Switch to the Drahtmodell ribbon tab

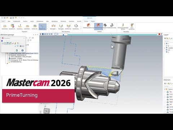[17, 21]
